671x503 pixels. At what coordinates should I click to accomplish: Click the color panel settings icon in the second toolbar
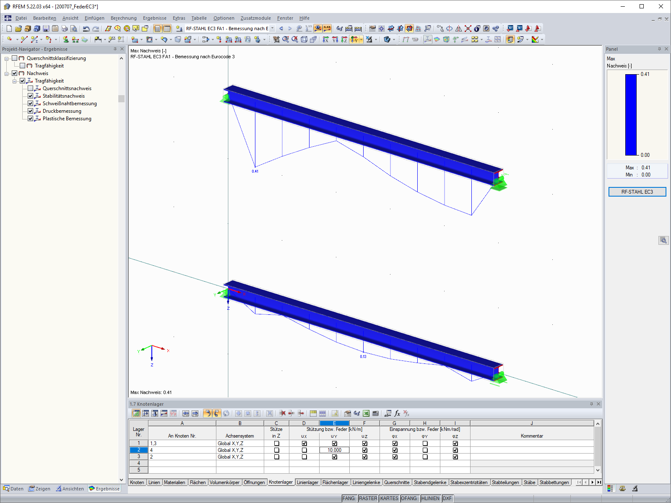click(535, 39)
